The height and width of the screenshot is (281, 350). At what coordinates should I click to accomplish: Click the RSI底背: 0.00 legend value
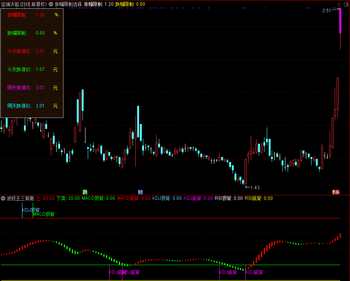pos(259,198)
